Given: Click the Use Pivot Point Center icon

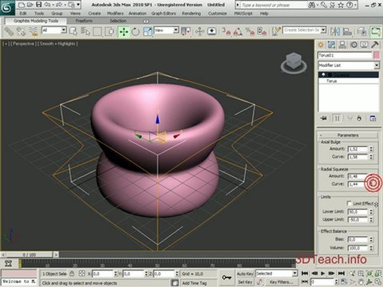Looking at the screenshot, I should pos(186,32).
